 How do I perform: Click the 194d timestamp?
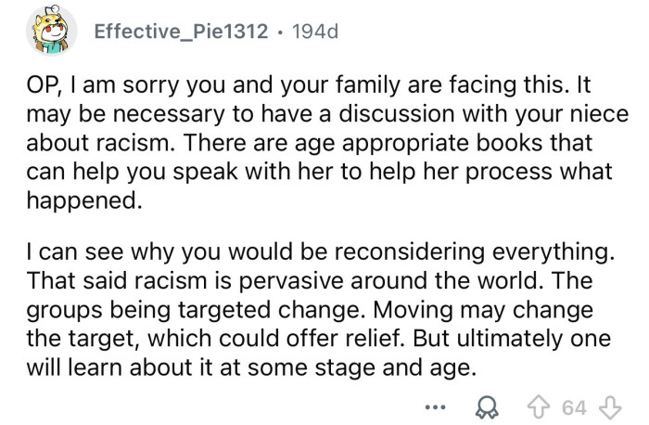click(x=315, y=32)
